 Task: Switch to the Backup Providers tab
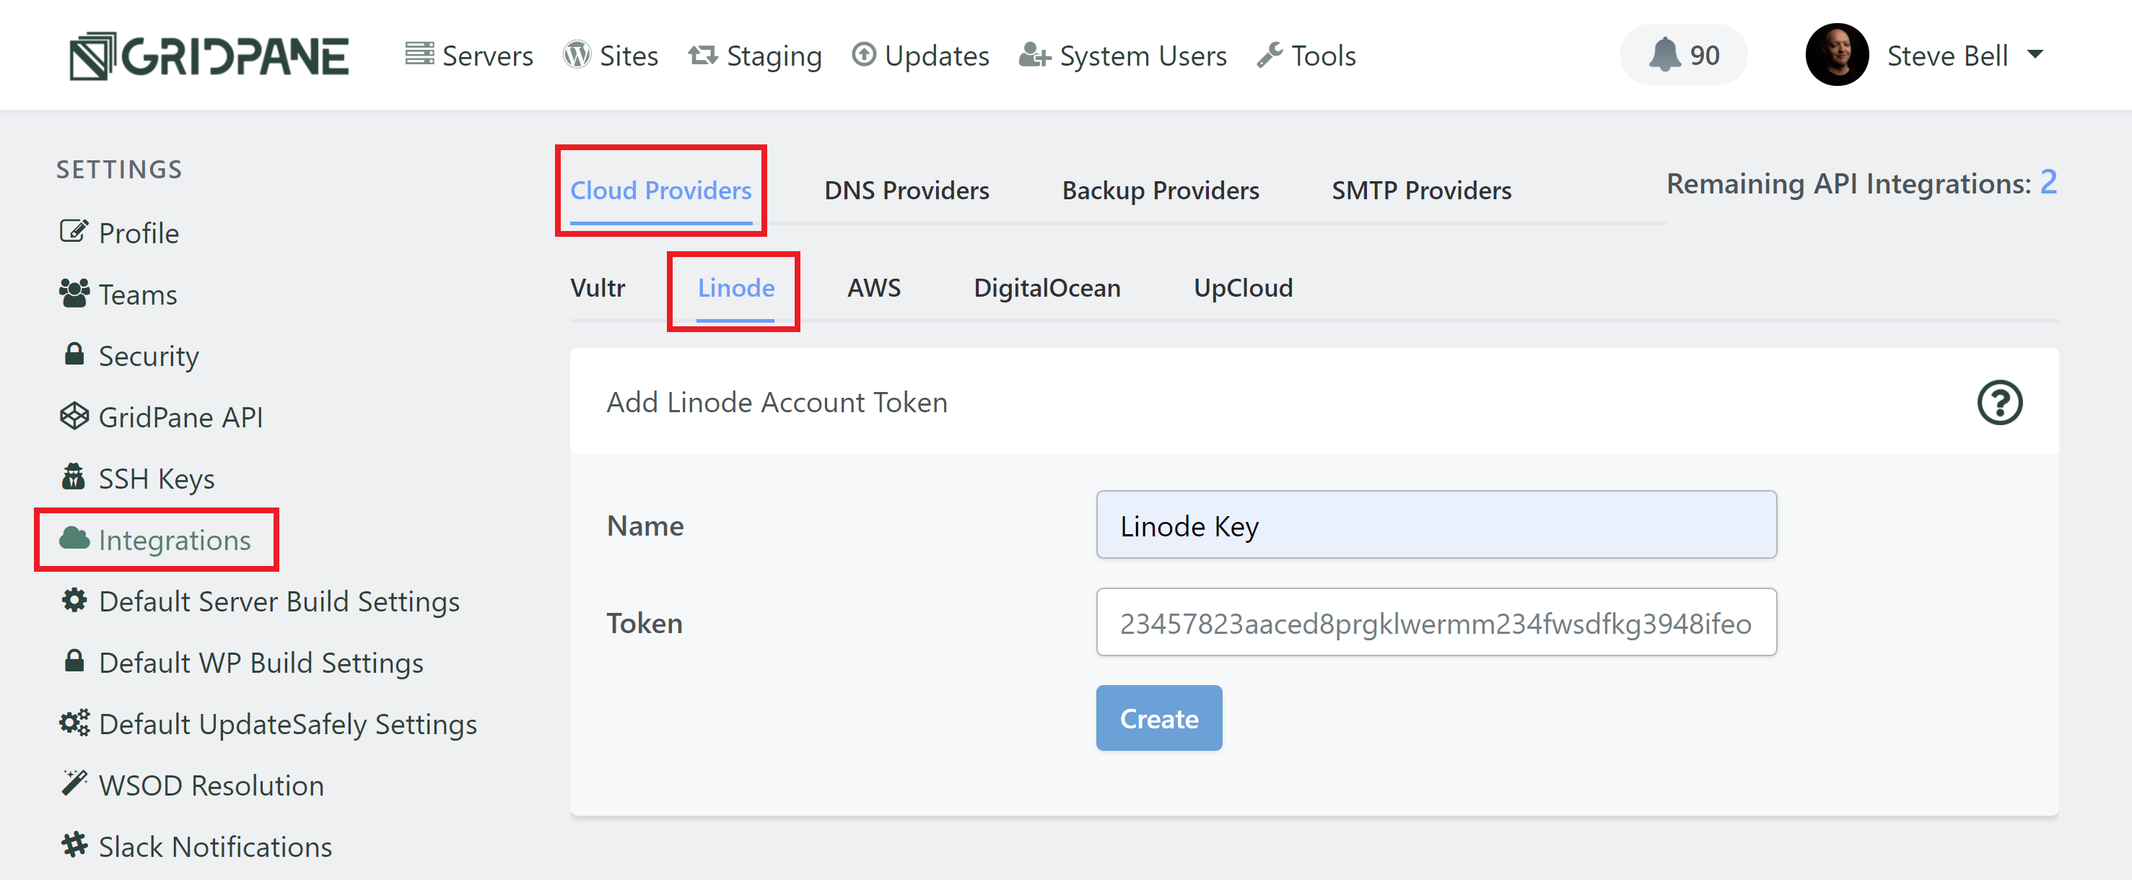click(1161, 191)
